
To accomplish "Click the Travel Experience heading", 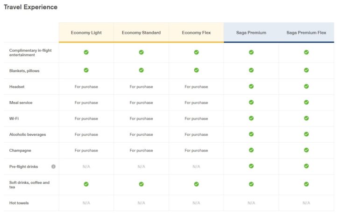I will click(30, 7).
